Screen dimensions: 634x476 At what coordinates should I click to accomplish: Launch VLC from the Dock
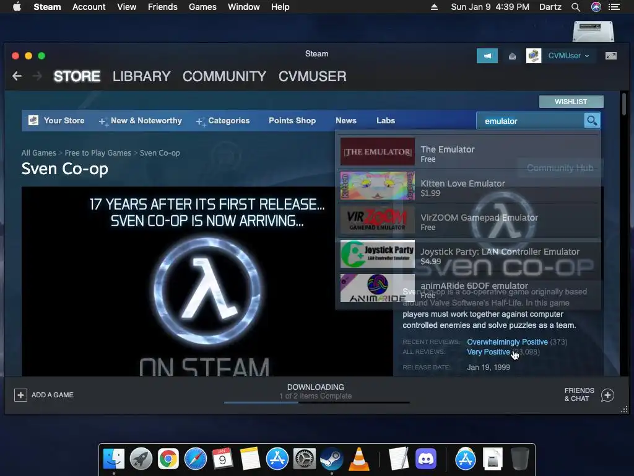pos(358,459)
